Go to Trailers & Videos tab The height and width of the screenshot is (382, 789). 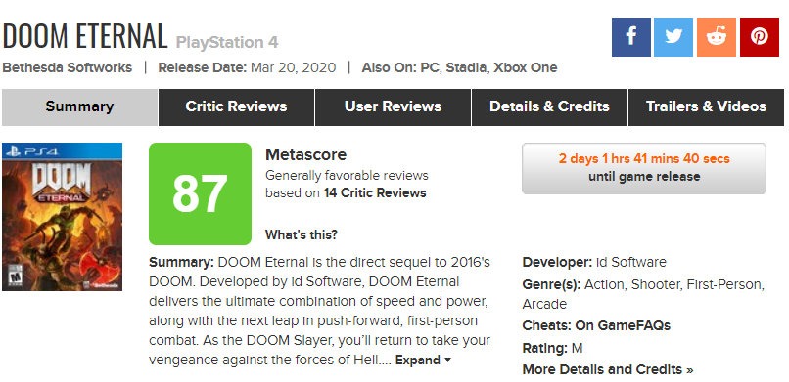click(x=706, y=106)
